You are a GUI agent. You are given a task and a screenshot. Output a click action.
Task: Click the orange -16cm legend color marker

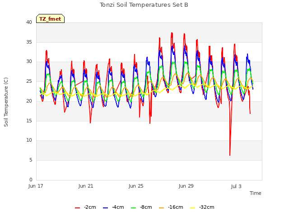162,208
